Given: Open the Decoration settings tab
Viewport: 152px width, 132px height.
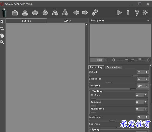Looking at the screenshot, I should pyautogui.click(x=113, y=67).
